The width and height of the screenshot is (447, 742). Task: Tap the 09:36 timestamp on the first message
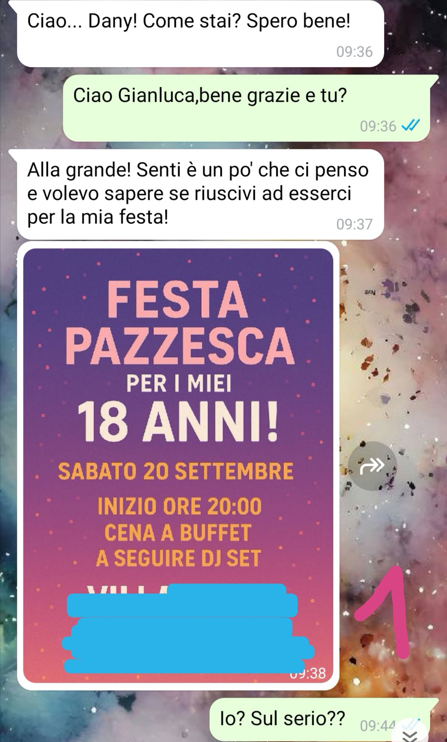pyautogui.click(x=354, y=51)
